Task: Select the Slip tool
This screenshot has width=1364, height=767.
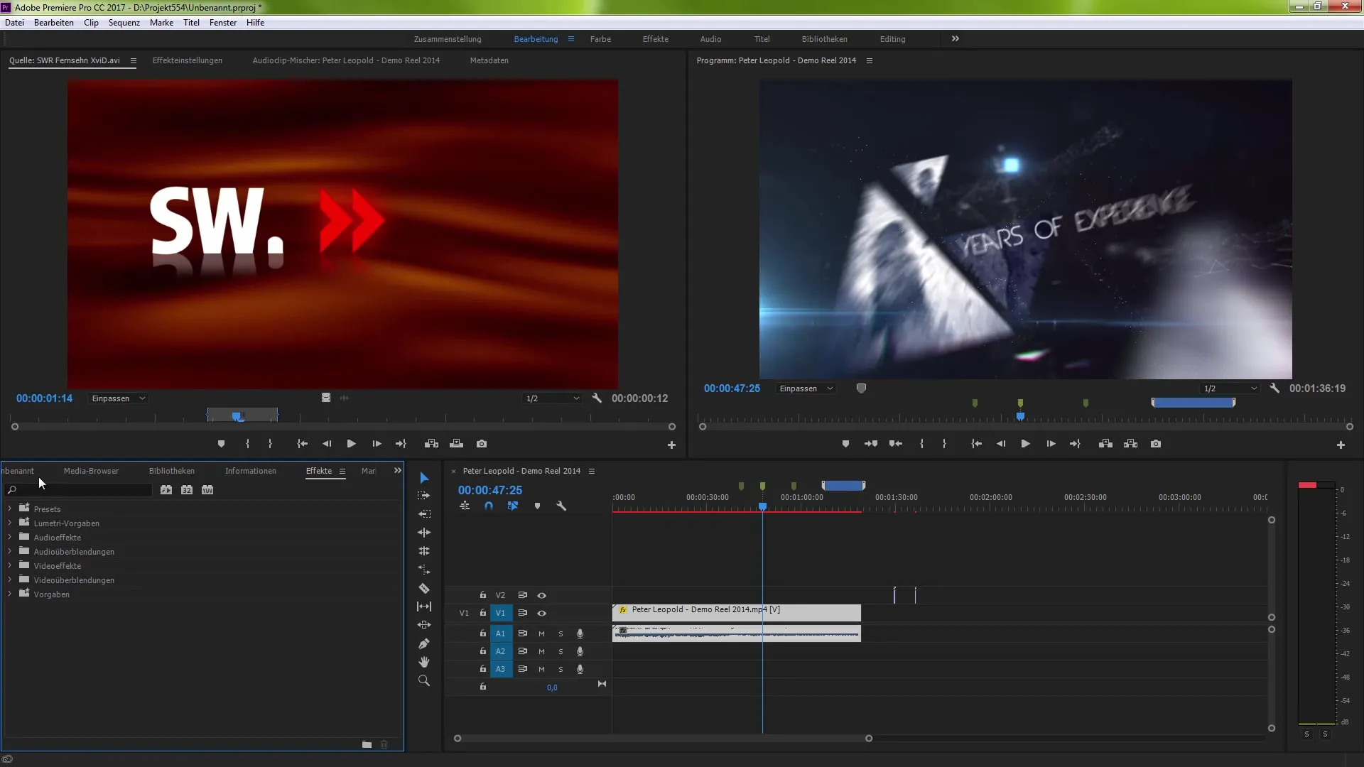Action: [424, 606]
